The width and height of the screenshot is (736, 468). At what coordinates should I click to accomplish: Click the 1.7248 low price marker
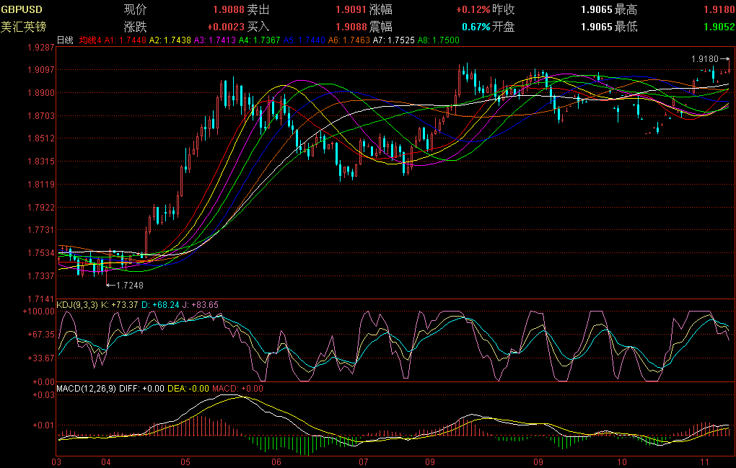pyautogui.click(x=126, y=285)
